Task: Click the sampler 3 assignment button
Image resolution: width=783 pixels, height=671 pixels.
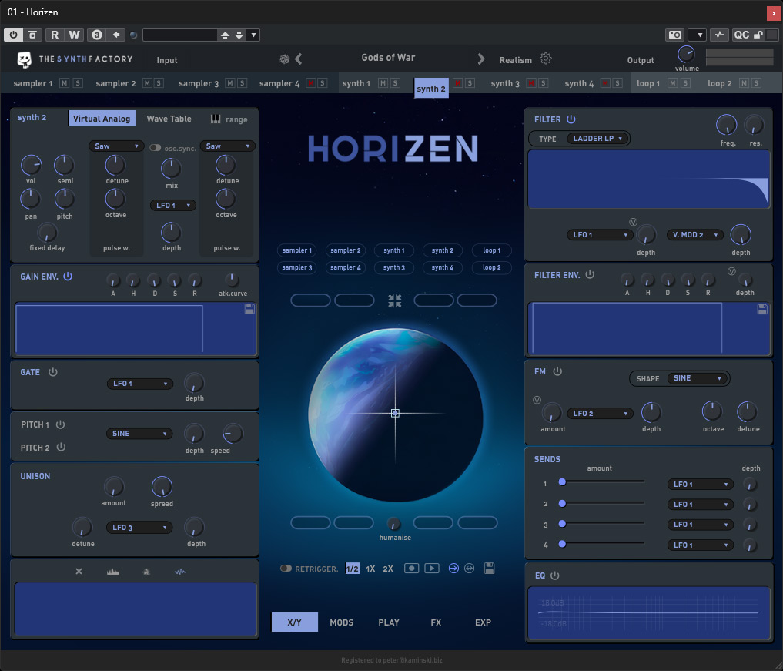Action: click(x=297, y=267)
